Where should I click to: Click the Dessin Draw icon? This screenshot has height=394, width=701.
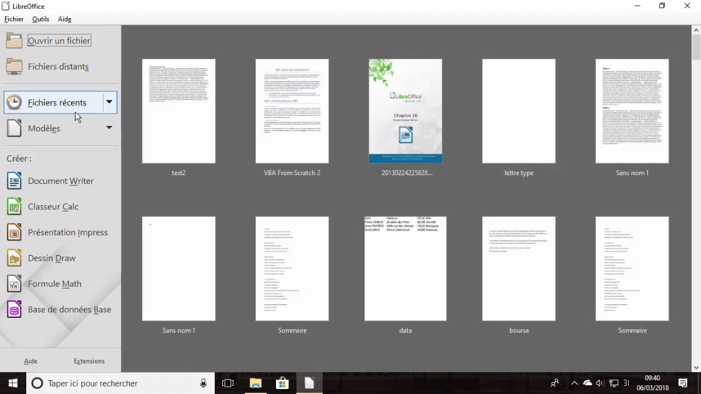(x=14, y=258)
